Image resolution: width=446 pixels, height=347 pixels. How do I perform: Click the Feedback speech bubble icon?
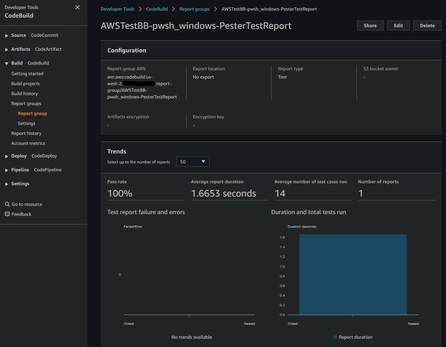tap(7, 214)
